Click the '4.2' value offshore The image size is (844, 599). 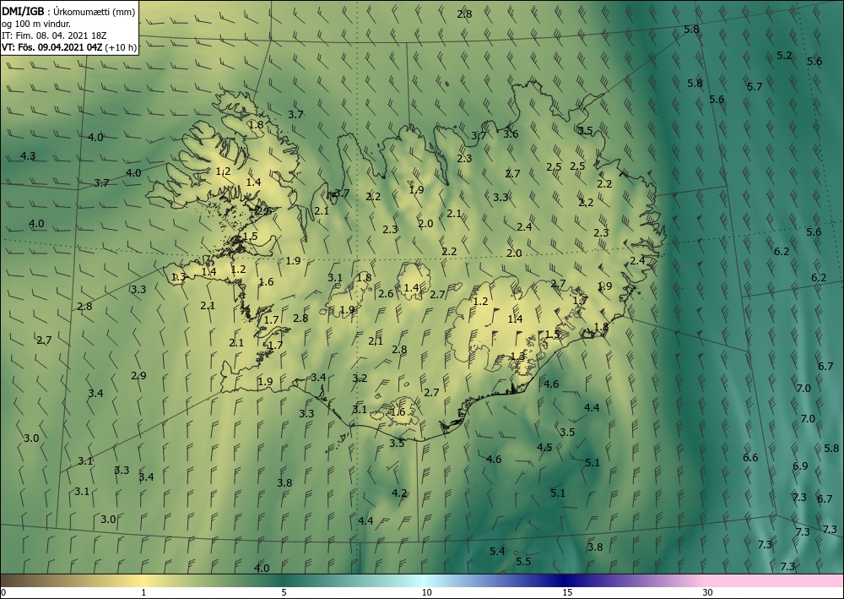click(x=399, y=493)
